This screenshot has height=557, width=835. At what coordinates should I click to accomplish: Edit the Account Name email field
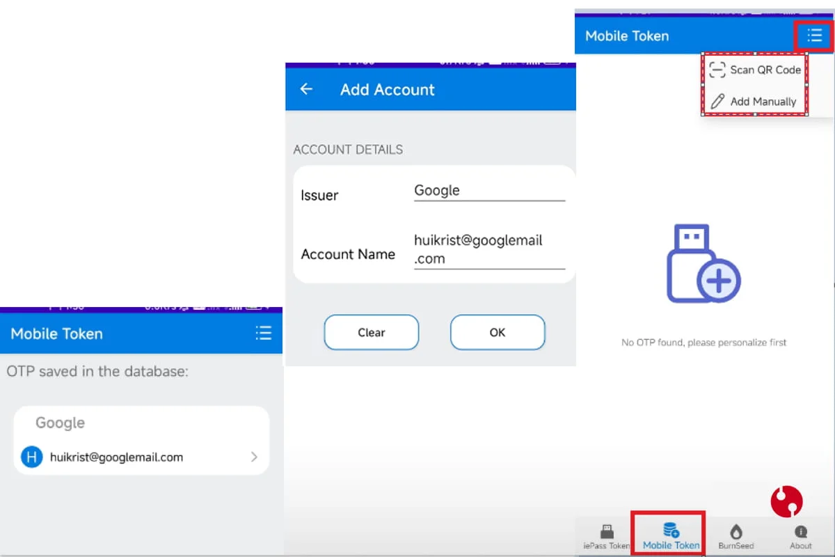(489, 249)
